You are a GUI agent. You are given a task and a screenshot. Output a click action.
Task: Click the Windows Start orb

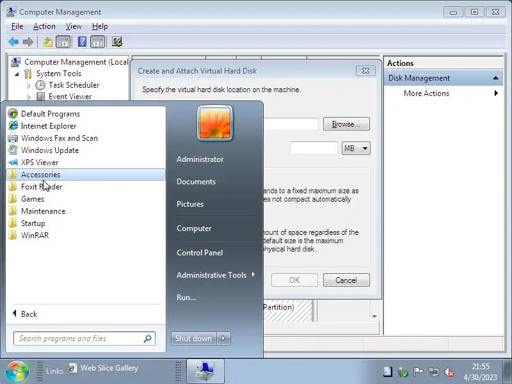point(17,371)
